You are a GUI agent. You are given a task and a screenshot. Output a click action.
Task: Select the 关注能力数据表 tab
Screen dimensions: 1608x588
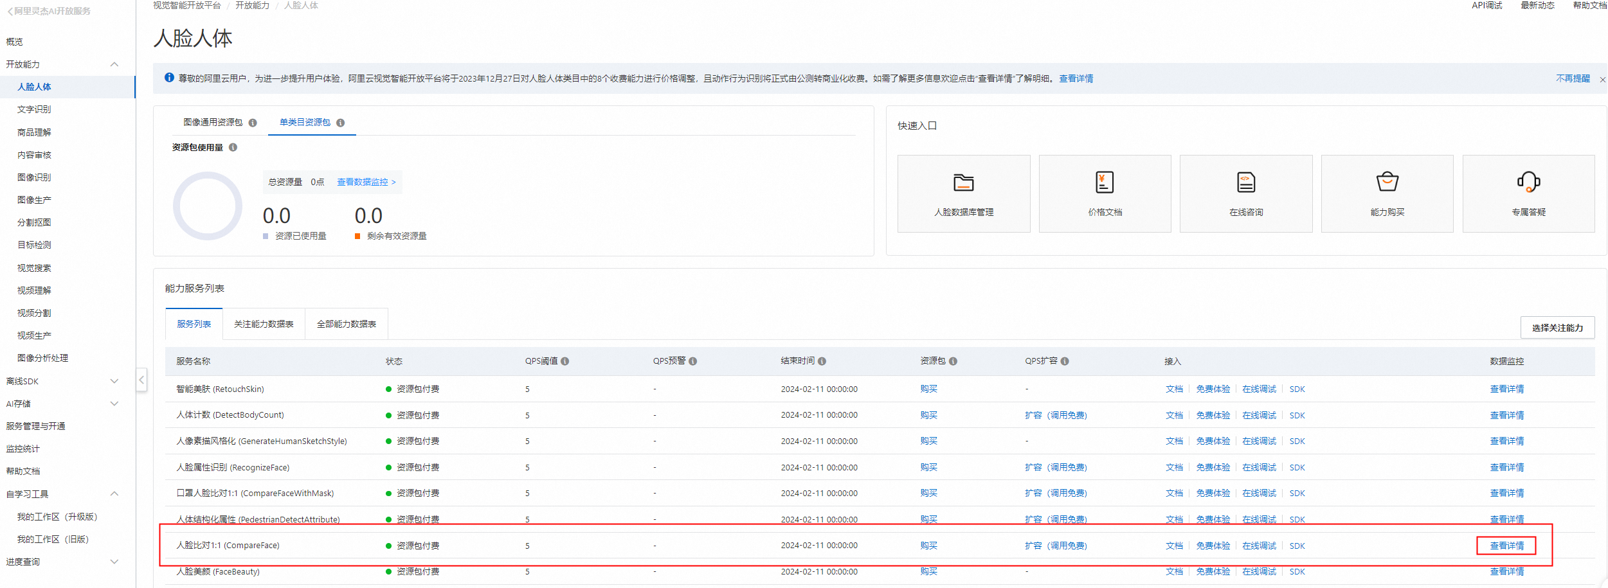[x=264, y=324]
